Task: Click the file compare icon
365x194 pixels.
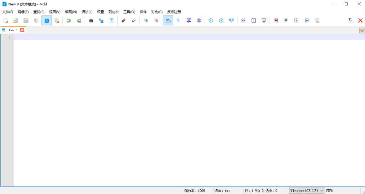Action: tap(243, 20)
